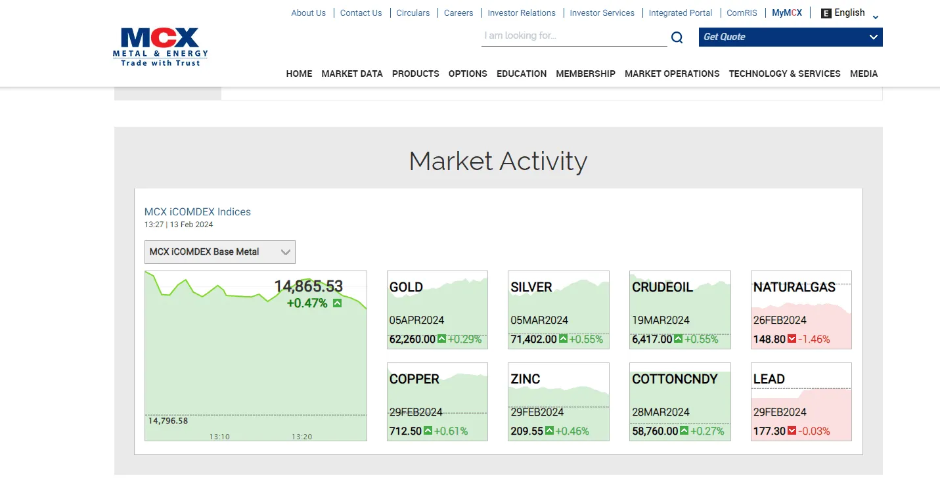Image resolution: width=940 pixels, height=480 pixels.
Task: Click in the 'I am looking for' search field
Action: [573, 36]
